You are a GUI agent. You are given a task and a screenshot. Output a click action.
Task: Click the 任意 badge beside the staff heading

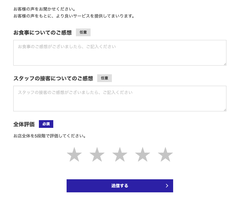[x=104, y=78]
